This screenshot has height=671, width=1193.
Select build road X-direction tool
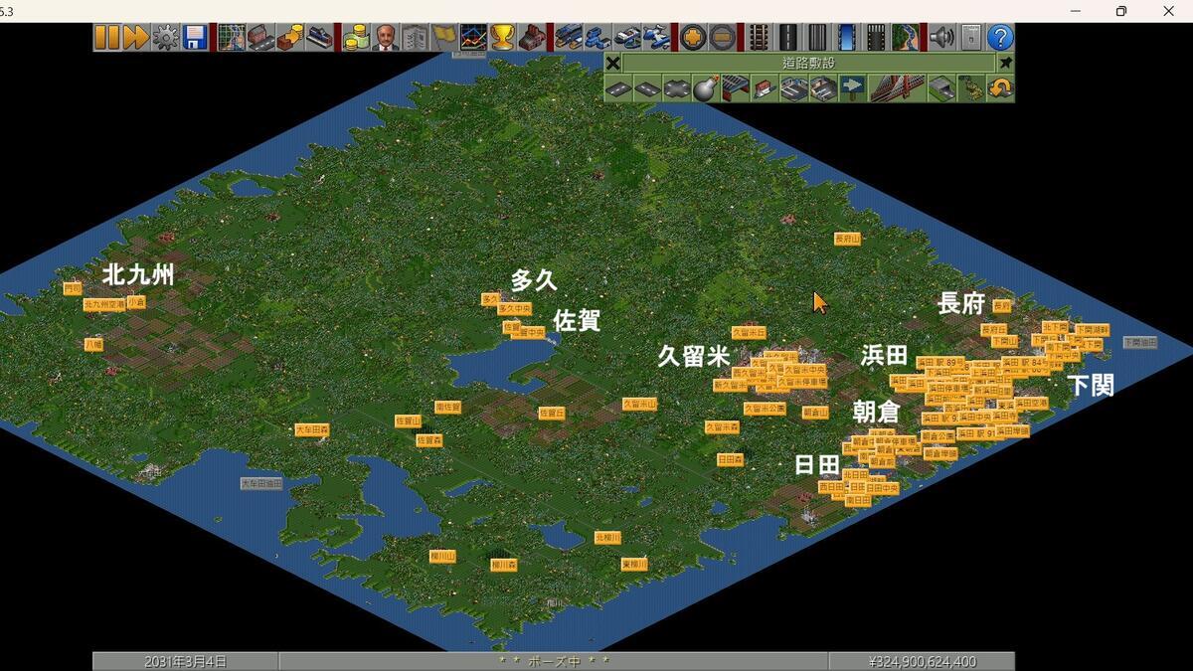(618, 87)
